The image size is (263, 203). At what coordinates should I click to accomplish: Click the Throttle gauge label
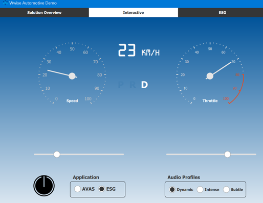[210, 101]
